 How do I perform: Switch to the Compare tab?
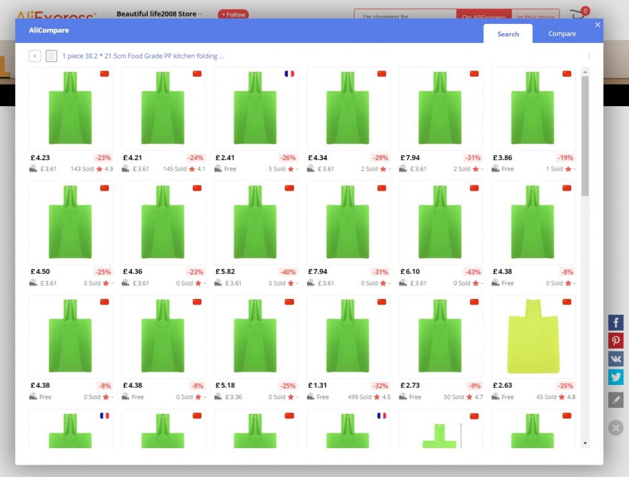point(561,34)
